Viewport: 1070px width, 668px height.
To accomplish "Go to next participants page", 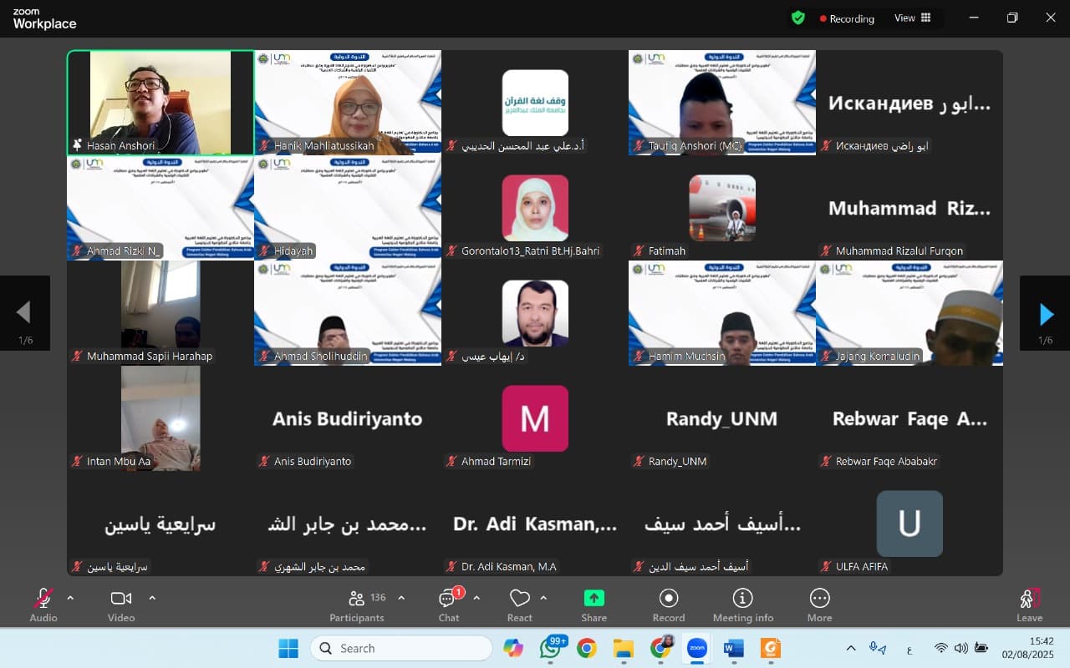I will tap(1045, 314).
